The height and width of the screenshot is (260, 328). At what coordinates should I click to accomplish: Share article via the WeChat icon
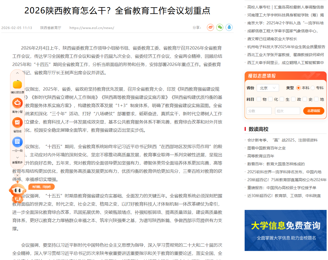220,27
